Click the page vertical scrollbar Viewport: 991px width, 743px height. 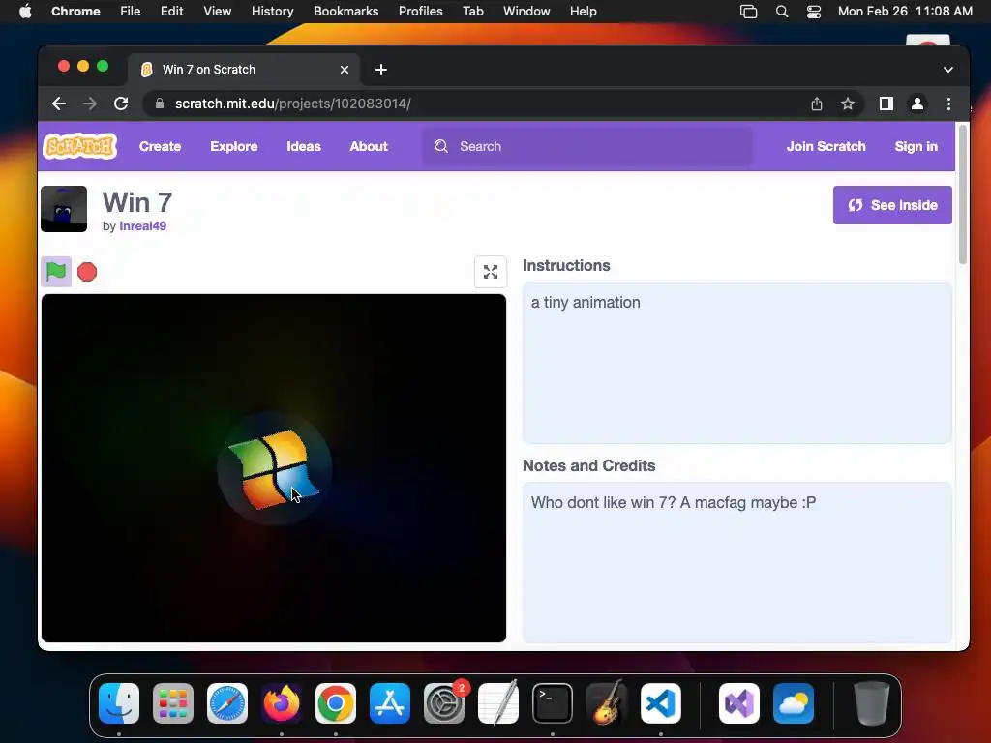[x=963, y=194]
